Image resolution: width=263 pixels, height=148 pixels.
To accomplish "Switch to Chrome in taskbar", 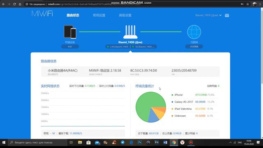I will tap(174, 143).
